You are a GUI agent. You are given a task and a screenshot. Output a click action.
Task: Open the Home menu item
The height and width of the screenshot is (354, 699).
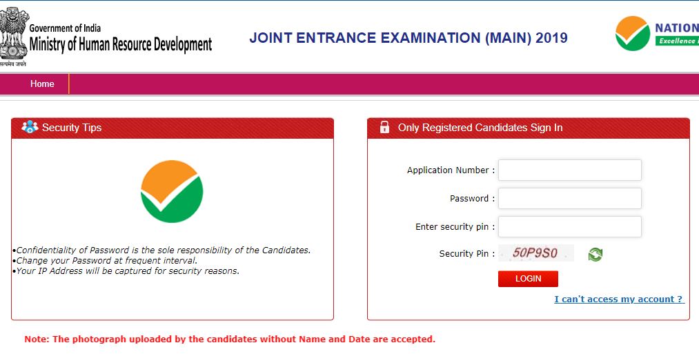[42, 83]
